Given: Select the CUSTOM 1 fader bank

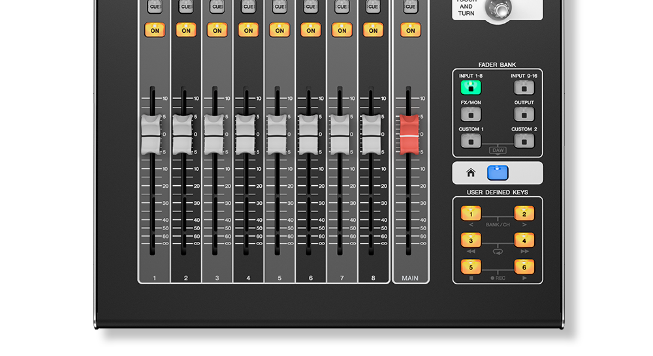Looking at the screenshot, I should click(470, 141).
